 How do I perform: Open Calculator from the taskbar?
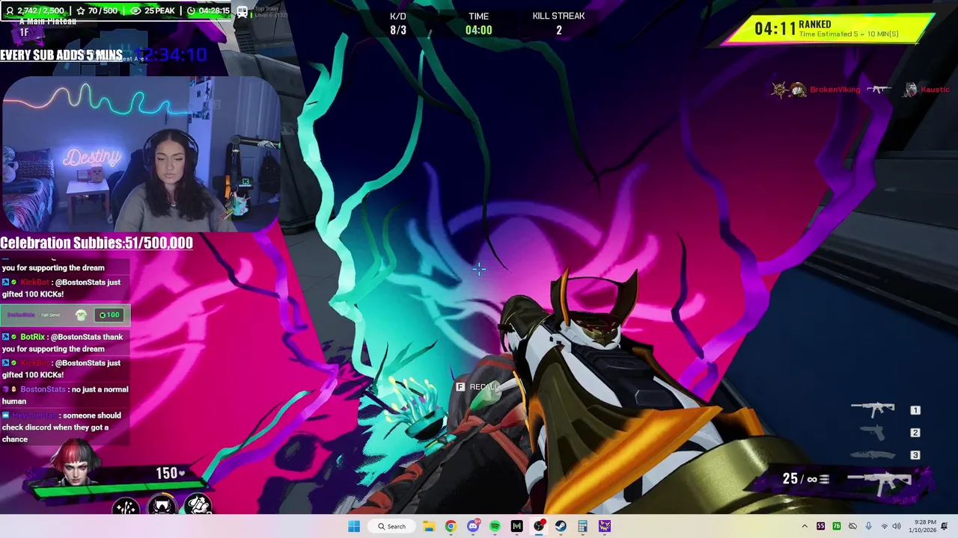point(582,526)
